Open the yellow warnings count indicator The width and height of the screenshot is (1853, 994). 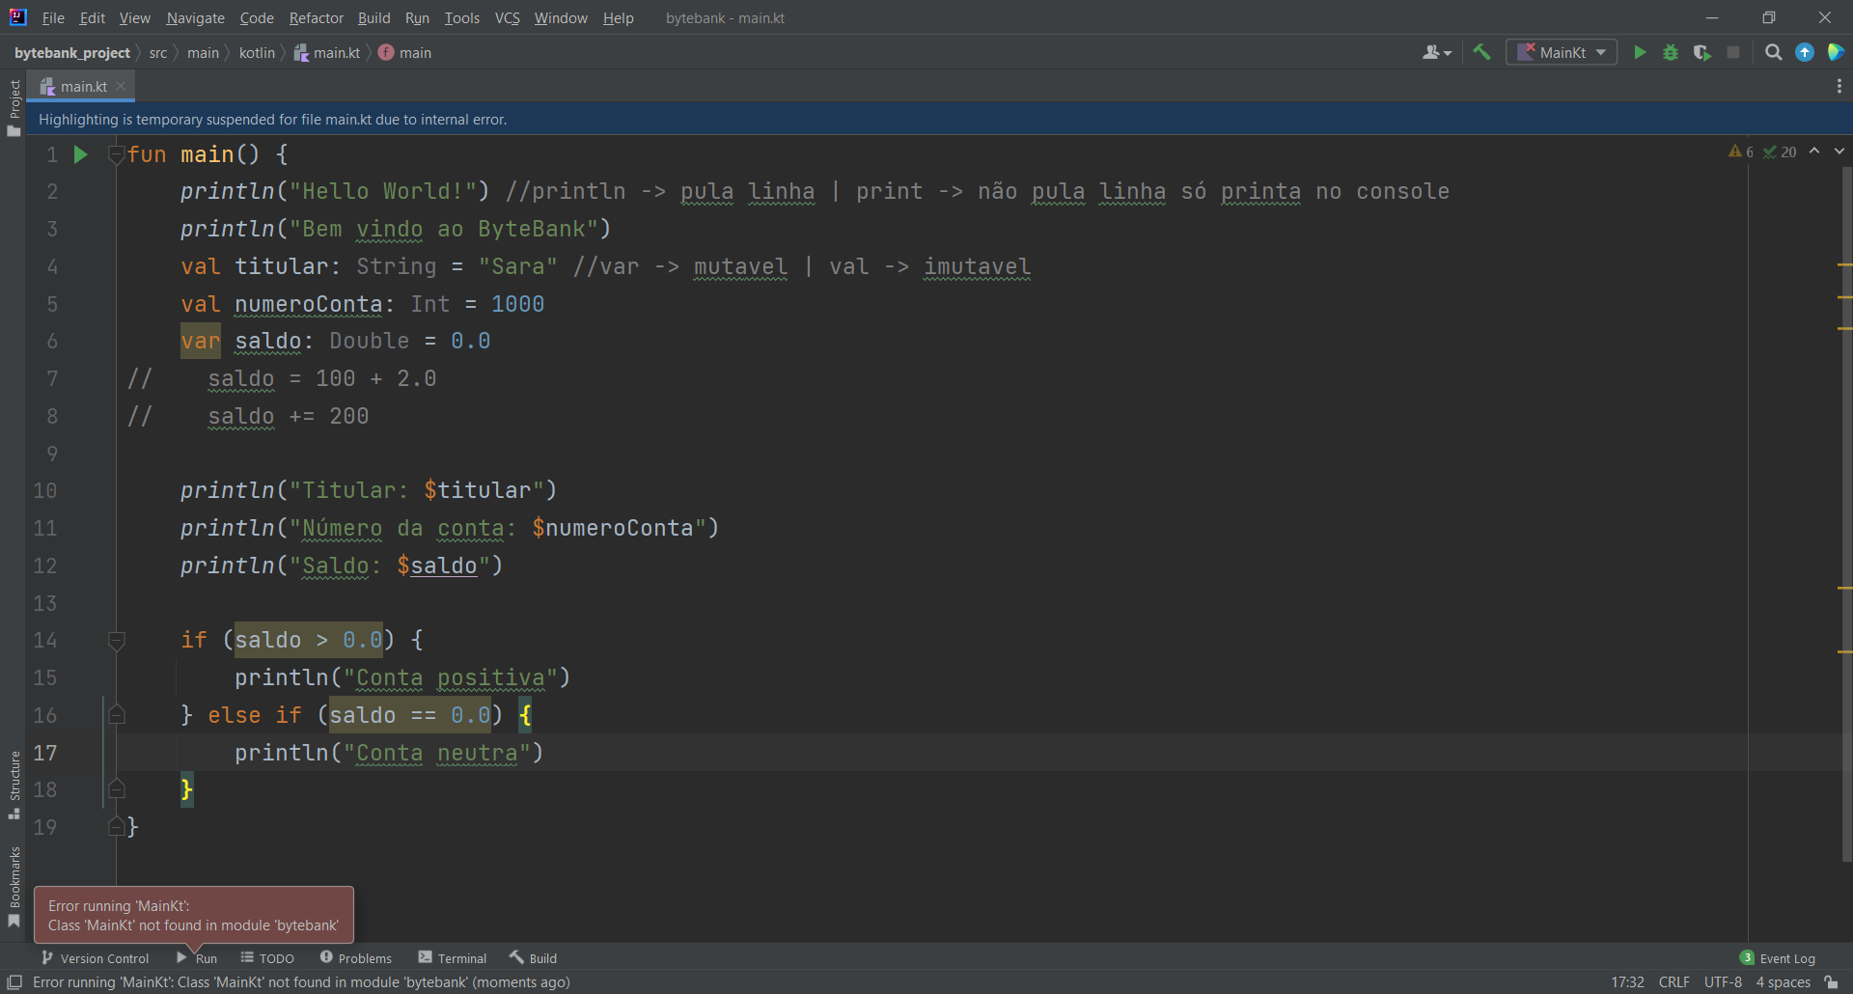[x=1741, y=152]
